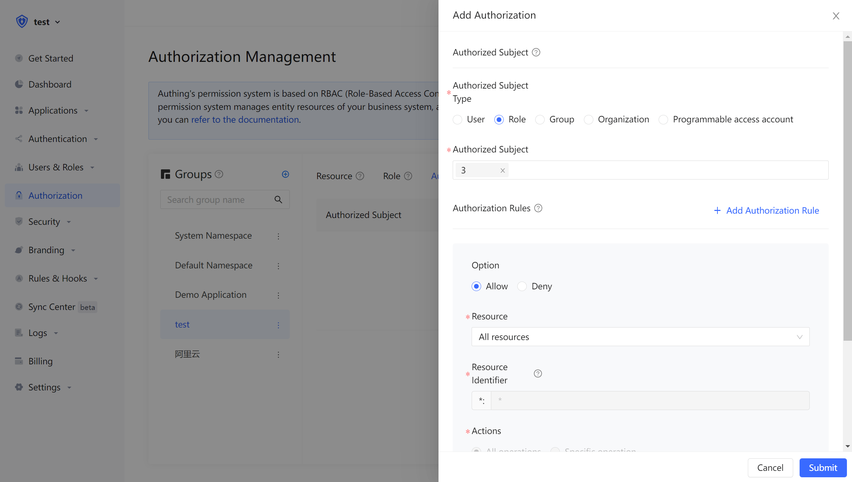This screenshot has width=852, height=482.
Task: Open the Groups help question mark icon
Action: pos(219,174)
